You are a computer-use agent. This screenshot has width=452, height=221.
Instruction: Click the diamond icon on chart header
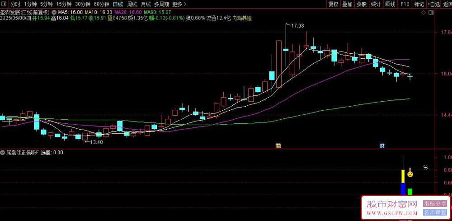pos(423,13)
